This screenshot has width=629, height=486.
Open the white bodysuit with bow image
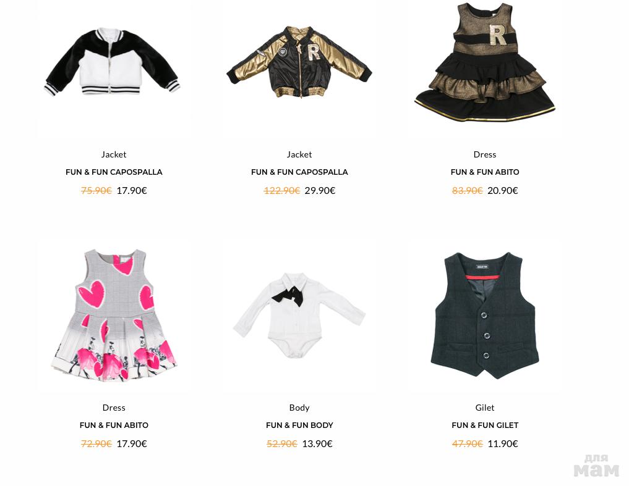[x=299, y=316]
